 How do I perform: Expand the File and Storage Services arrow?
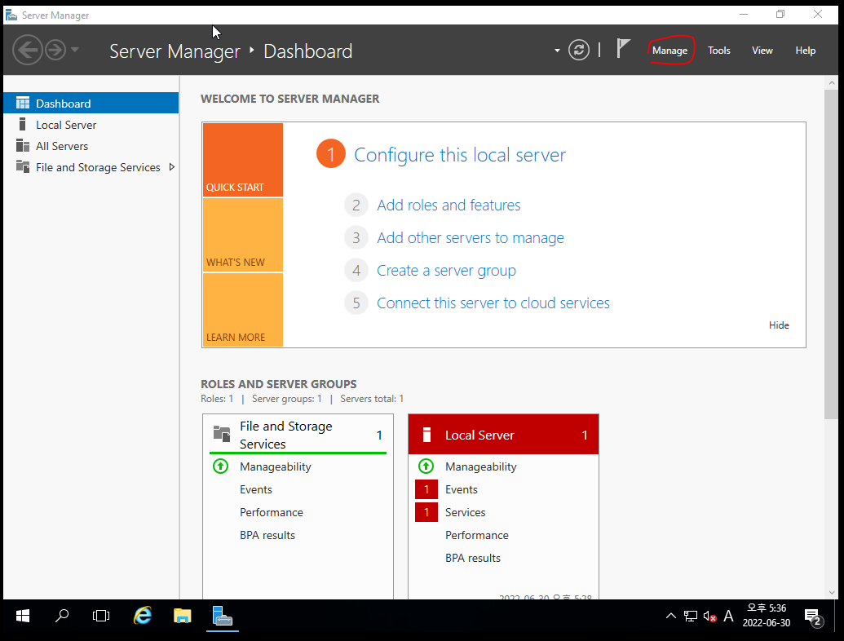coord(172,167)
